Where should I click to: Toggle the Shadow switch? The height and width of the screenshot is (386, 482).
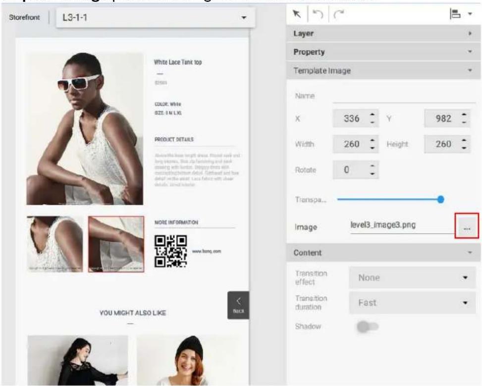368,327
